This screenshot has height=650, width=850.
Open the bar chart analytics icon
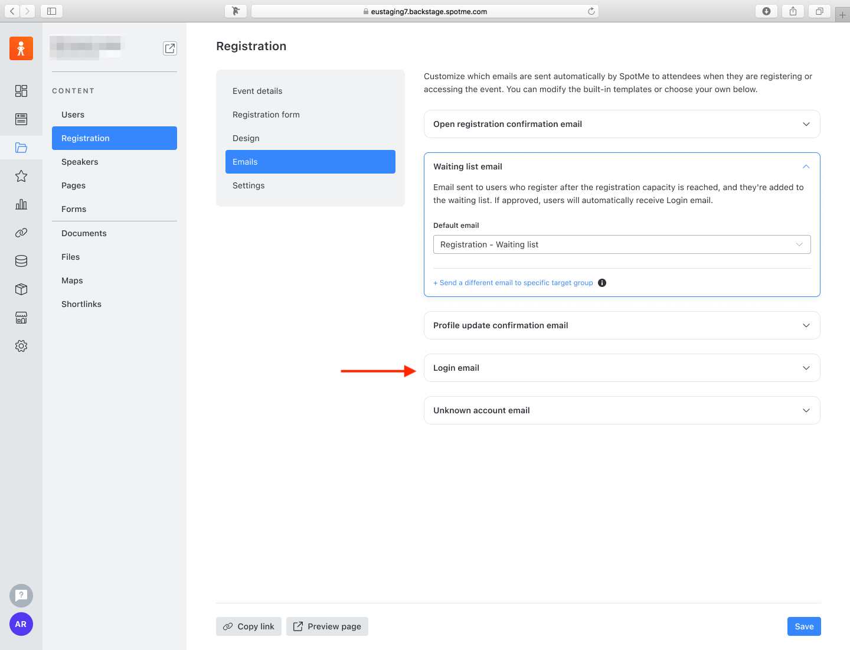coord(21,204)
